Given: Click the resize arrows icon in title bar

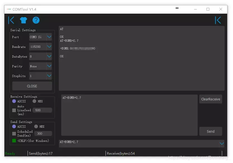Looking at the screenshot, I should (177, 9).
